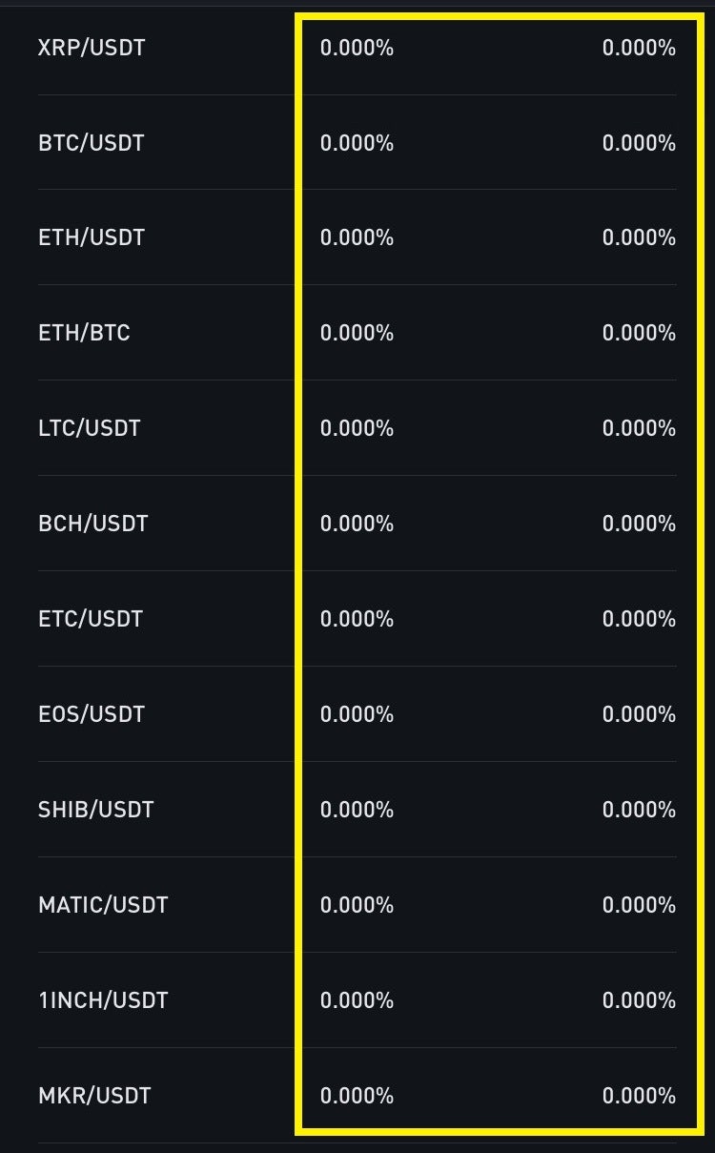Image resolution: width=715 pixels, height=1153 pixels.
Task: Click the 1INCH/USDT pair label
Action: click(x=103, y=1000)
